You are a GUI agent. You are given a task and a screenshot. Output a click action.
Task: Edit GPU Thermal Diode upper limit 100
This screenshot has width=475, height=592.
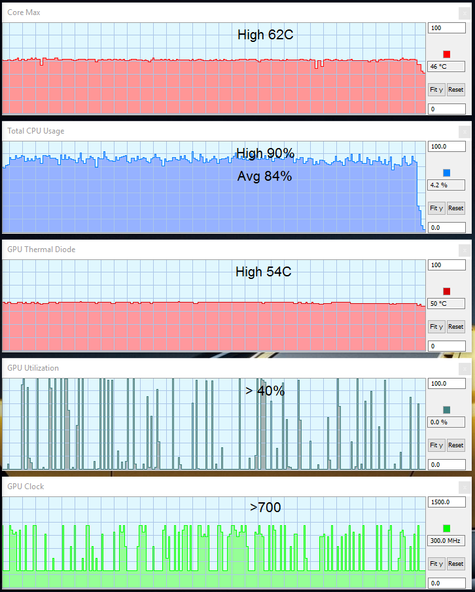[447, 265]
